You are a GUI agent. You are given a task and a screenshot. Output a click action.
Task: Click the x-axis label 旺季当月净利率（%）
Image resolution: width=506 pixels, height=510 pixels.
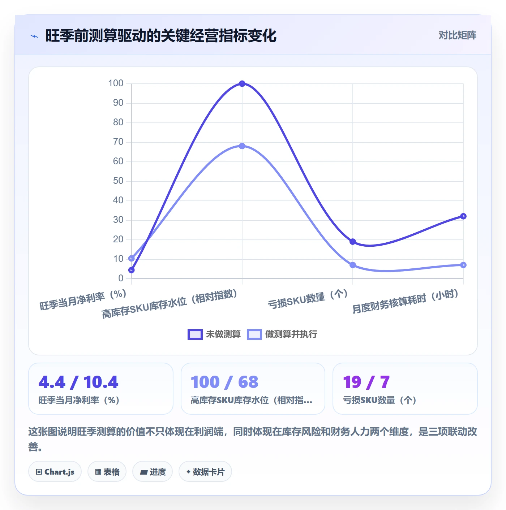click(83, 300)
